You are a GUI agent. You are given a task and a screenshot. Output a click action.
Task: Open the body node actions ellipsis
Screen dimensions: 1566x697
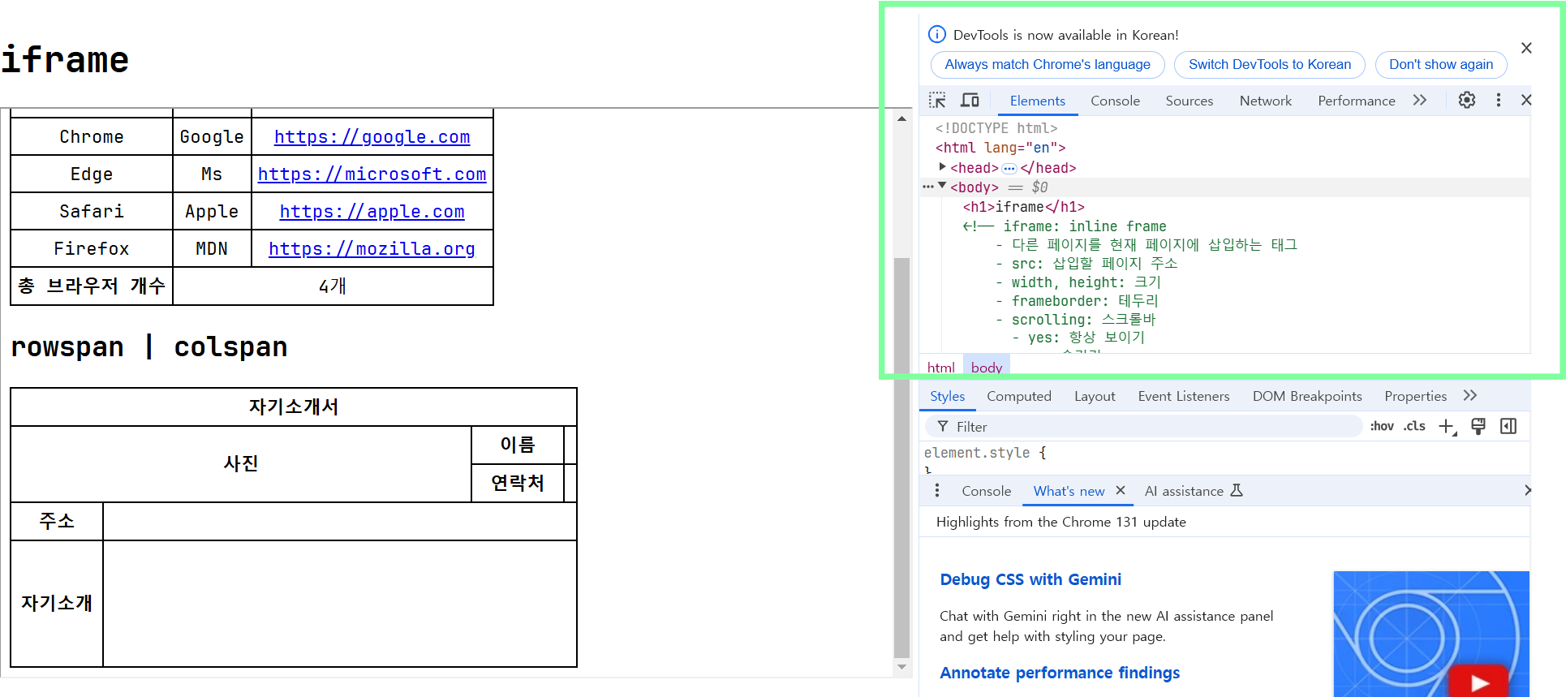927,187
